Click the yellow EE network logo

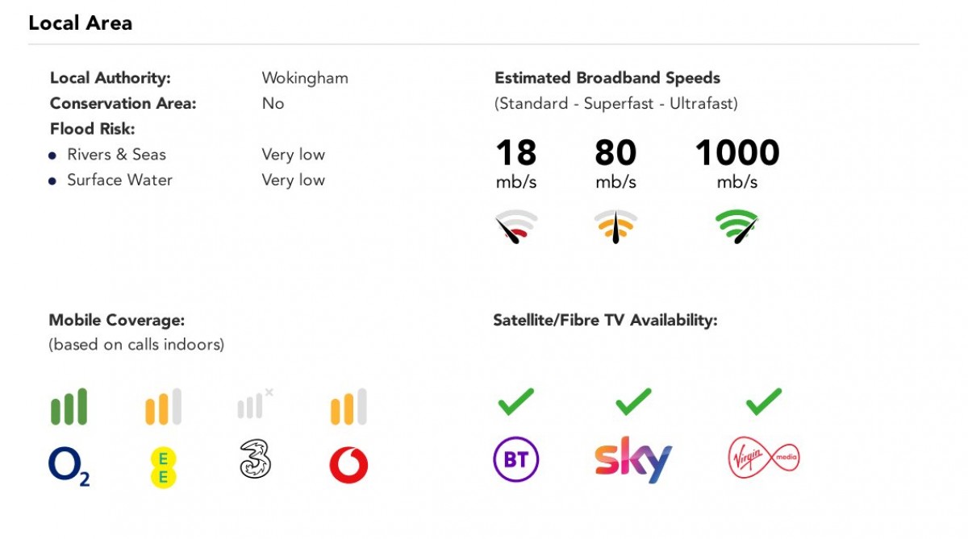(x=163, y=467)
